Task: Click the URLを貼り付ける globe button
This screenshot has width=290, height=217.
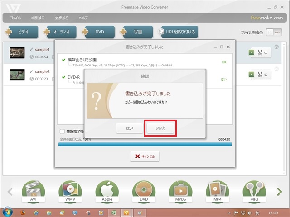Action: click(178, 32)
